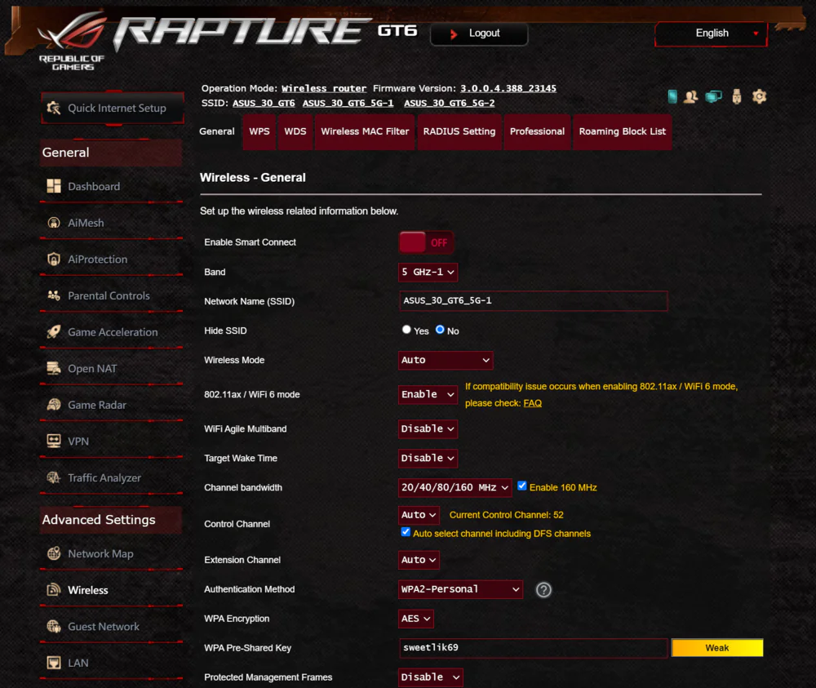Image resolution: width=816 pixels, height=688 pixels.
Task: Open the English language selector
Action: 711,33
